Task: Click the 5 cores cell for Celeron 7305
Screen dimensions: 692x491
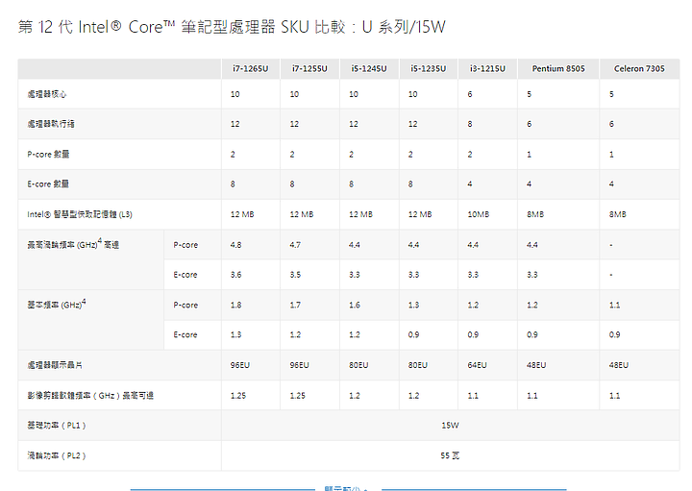Action: (x=611, y=94)
